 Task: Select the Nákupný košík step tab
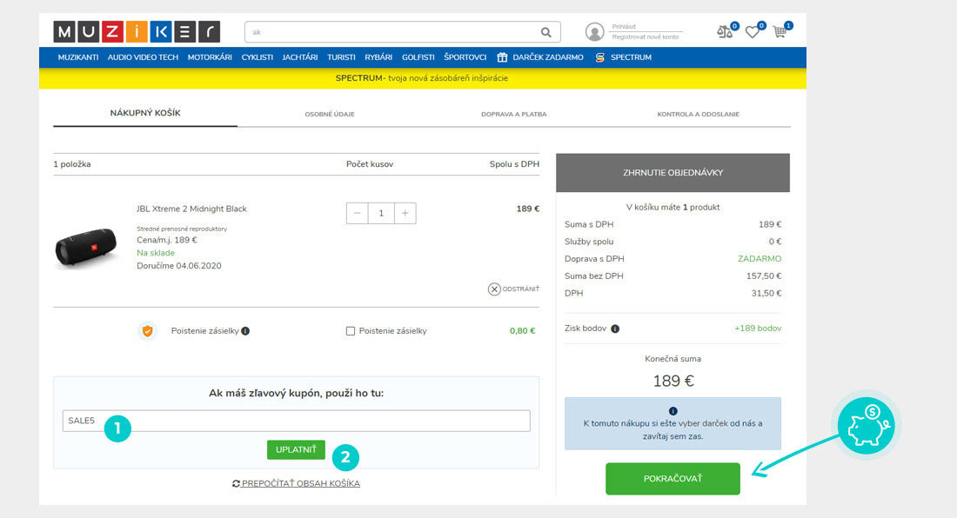point(145,113)
